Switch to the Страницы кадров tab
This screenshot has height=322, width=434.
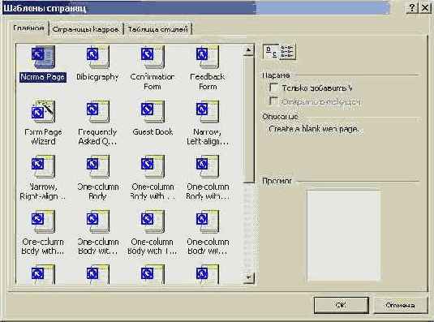(x=85, y=29)
